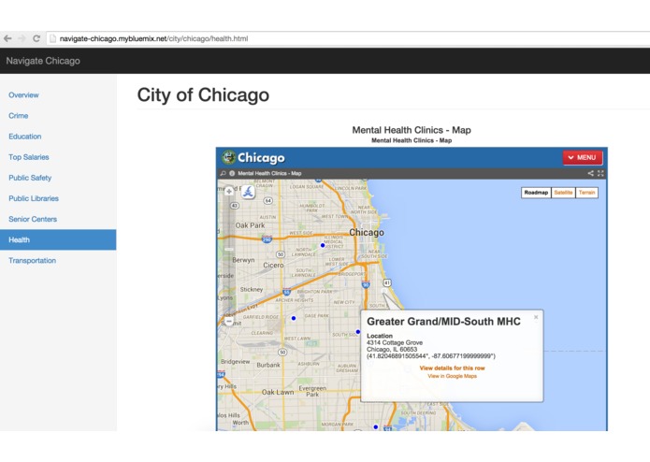The width and height of the screenshot is (650, 462).
Task: Click the City of Chicago page heading
Action: pyautogui.click(x=203, y=94)
